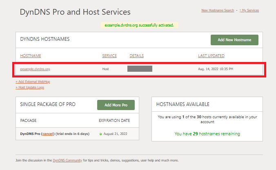
Task: Open the Host Update Logs link
Action: (x=30, y=87)
